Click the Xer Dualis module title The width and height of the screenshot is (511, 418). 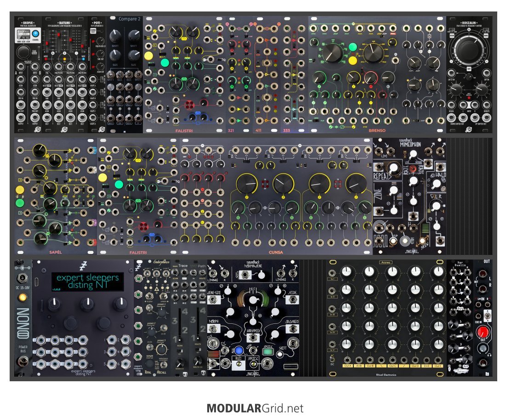coord(460,264)
